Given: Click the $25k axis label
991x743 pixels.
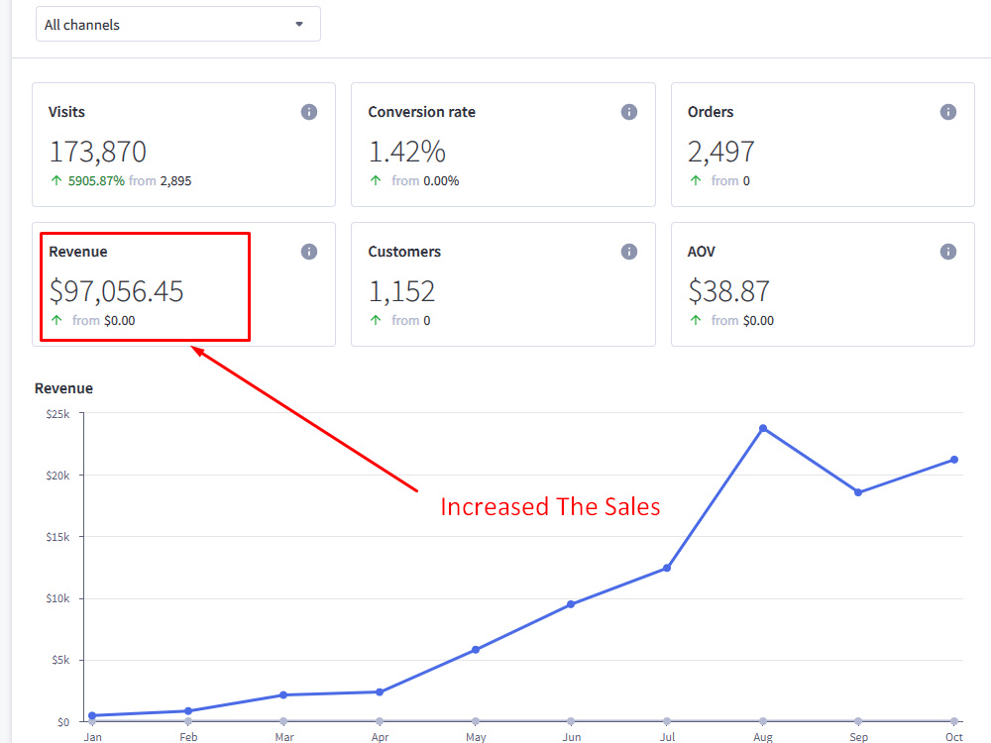Looking at the screenshot, I should pyautogui.click(x=57, y=414).
